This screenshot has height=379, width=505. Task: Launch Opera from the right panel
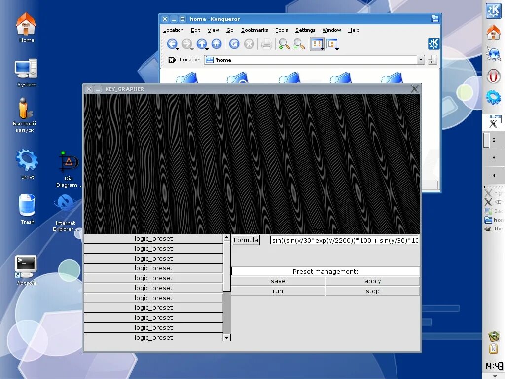coord(493,76)
